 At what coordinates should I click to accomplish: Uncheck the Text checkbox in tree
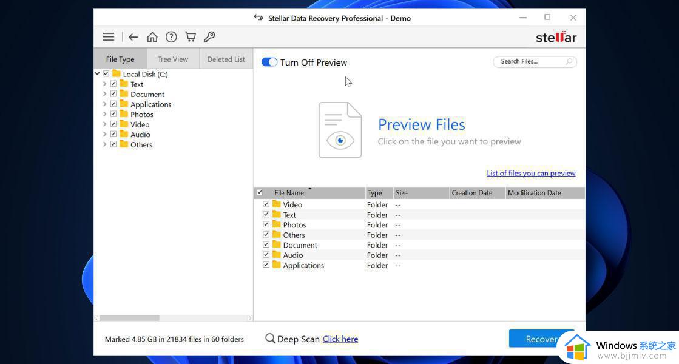click(113, 84)
